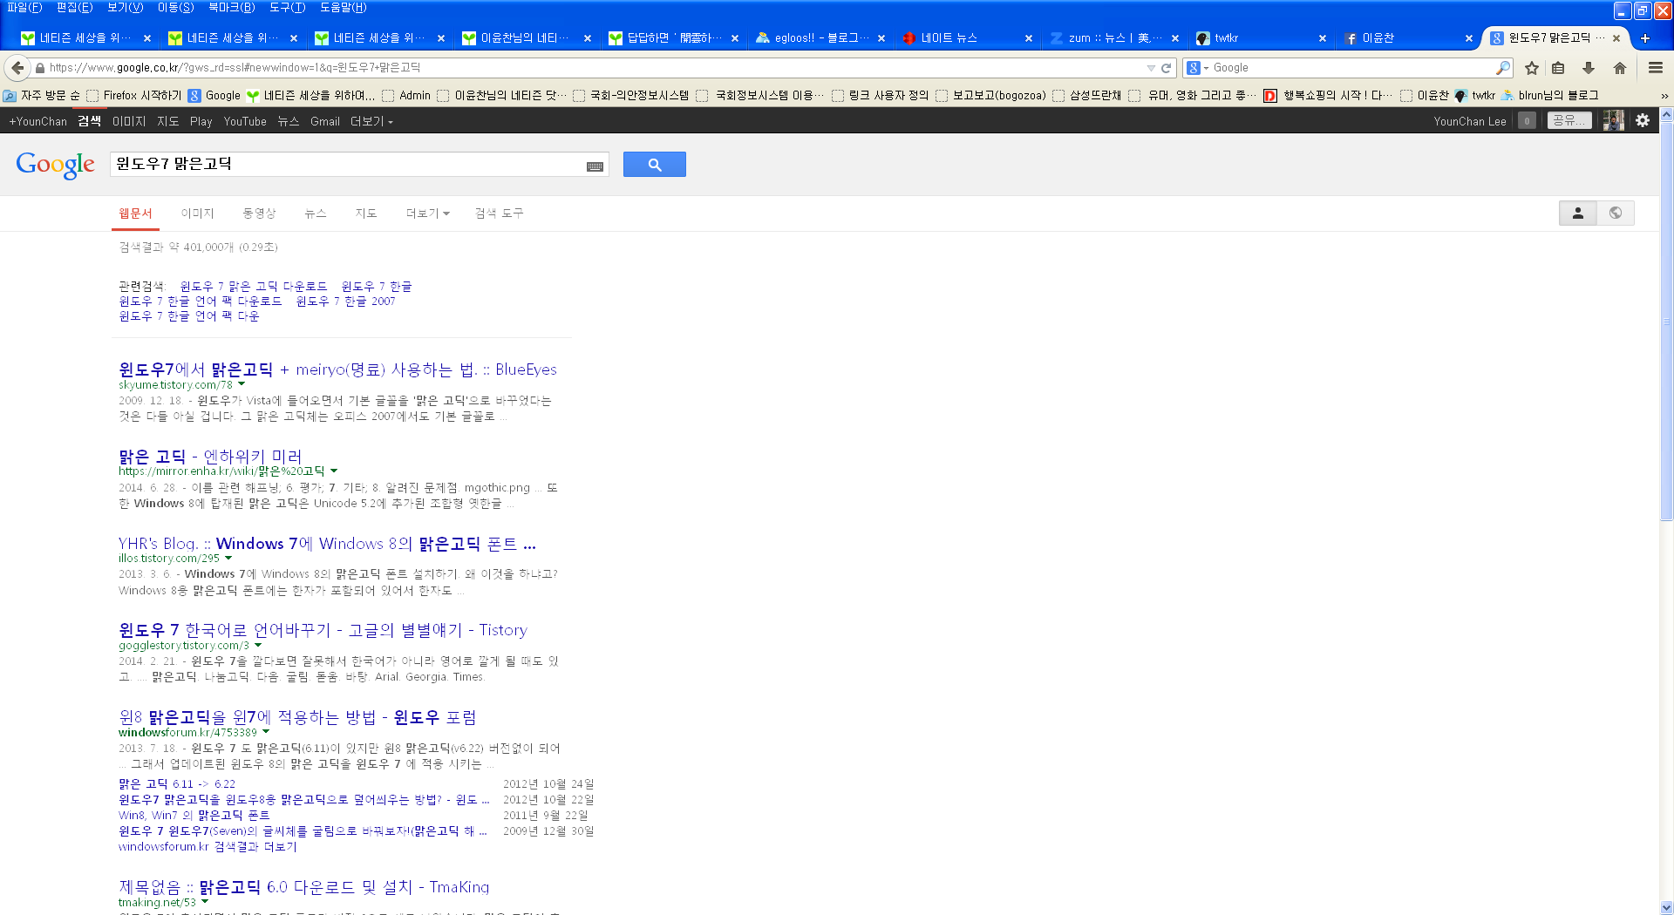
Task: Click 공유 share button
Action: [x=1569, y=121]
